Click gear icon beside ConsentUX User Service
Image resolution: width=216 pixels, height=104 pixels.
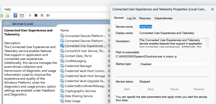pyautogui.click(x=62, y=51)
